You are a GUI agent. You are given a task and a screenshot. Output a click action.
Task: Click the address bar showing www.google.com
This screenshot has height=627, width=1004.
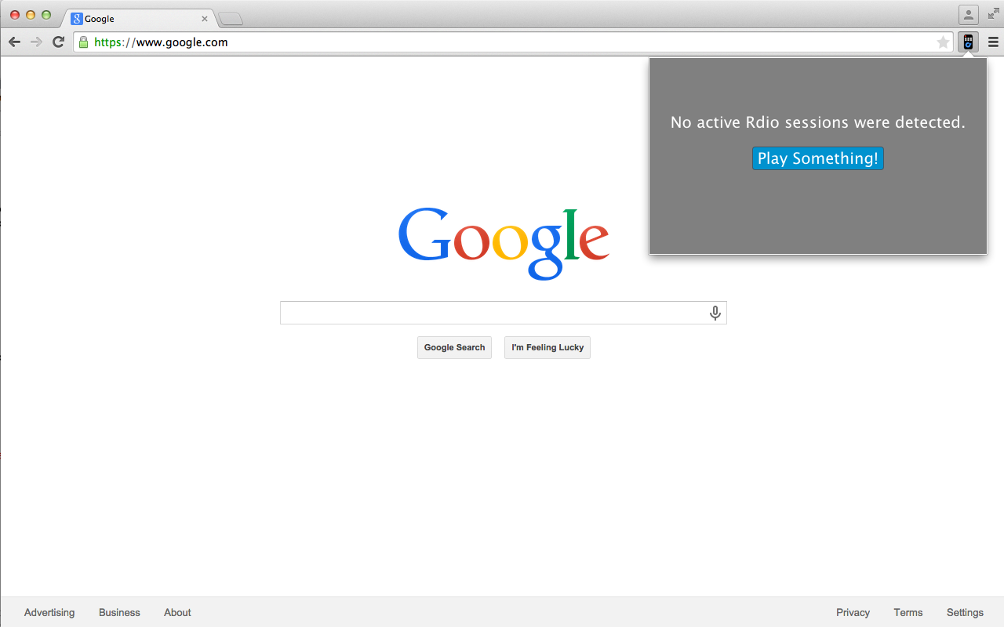click(513, 42)
